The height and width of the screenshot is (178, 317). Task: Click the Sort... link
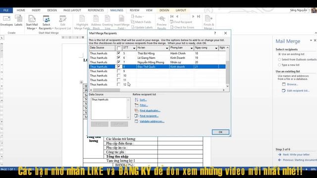pyautogui.click(x=143, y=100)
